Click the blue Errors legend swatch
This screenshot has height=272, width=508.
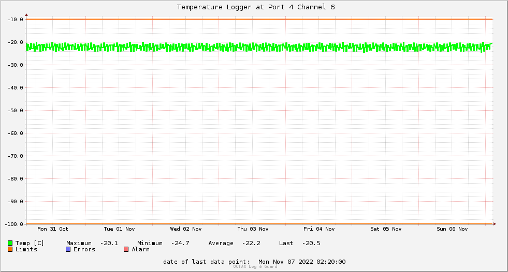coord(68,249)
